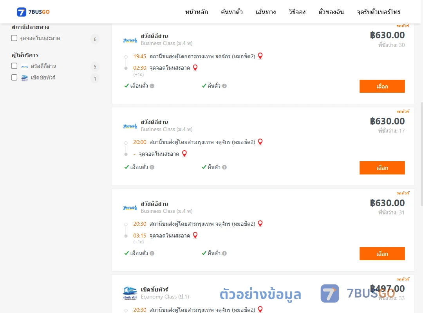Click สวัสดีอีสาน logo on the 03:15 arrival card
Viewport: 423px width, 313px height.
(130, 208)
